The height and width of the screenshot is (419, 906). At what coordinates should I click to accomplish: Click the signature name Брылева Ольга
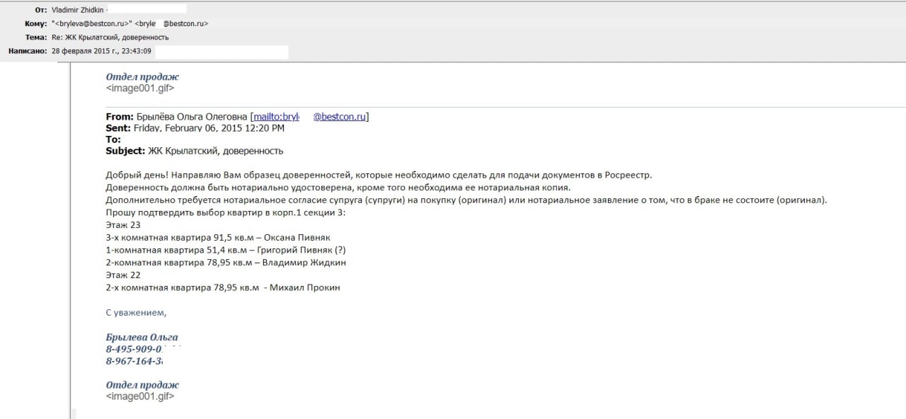pos(142,337)
